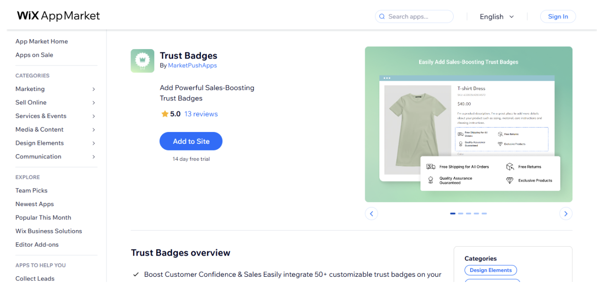The height and width of the screenshot is (298, 597).
Task: Visit the MarketPushApps developer page
Action: pos(192,65)
